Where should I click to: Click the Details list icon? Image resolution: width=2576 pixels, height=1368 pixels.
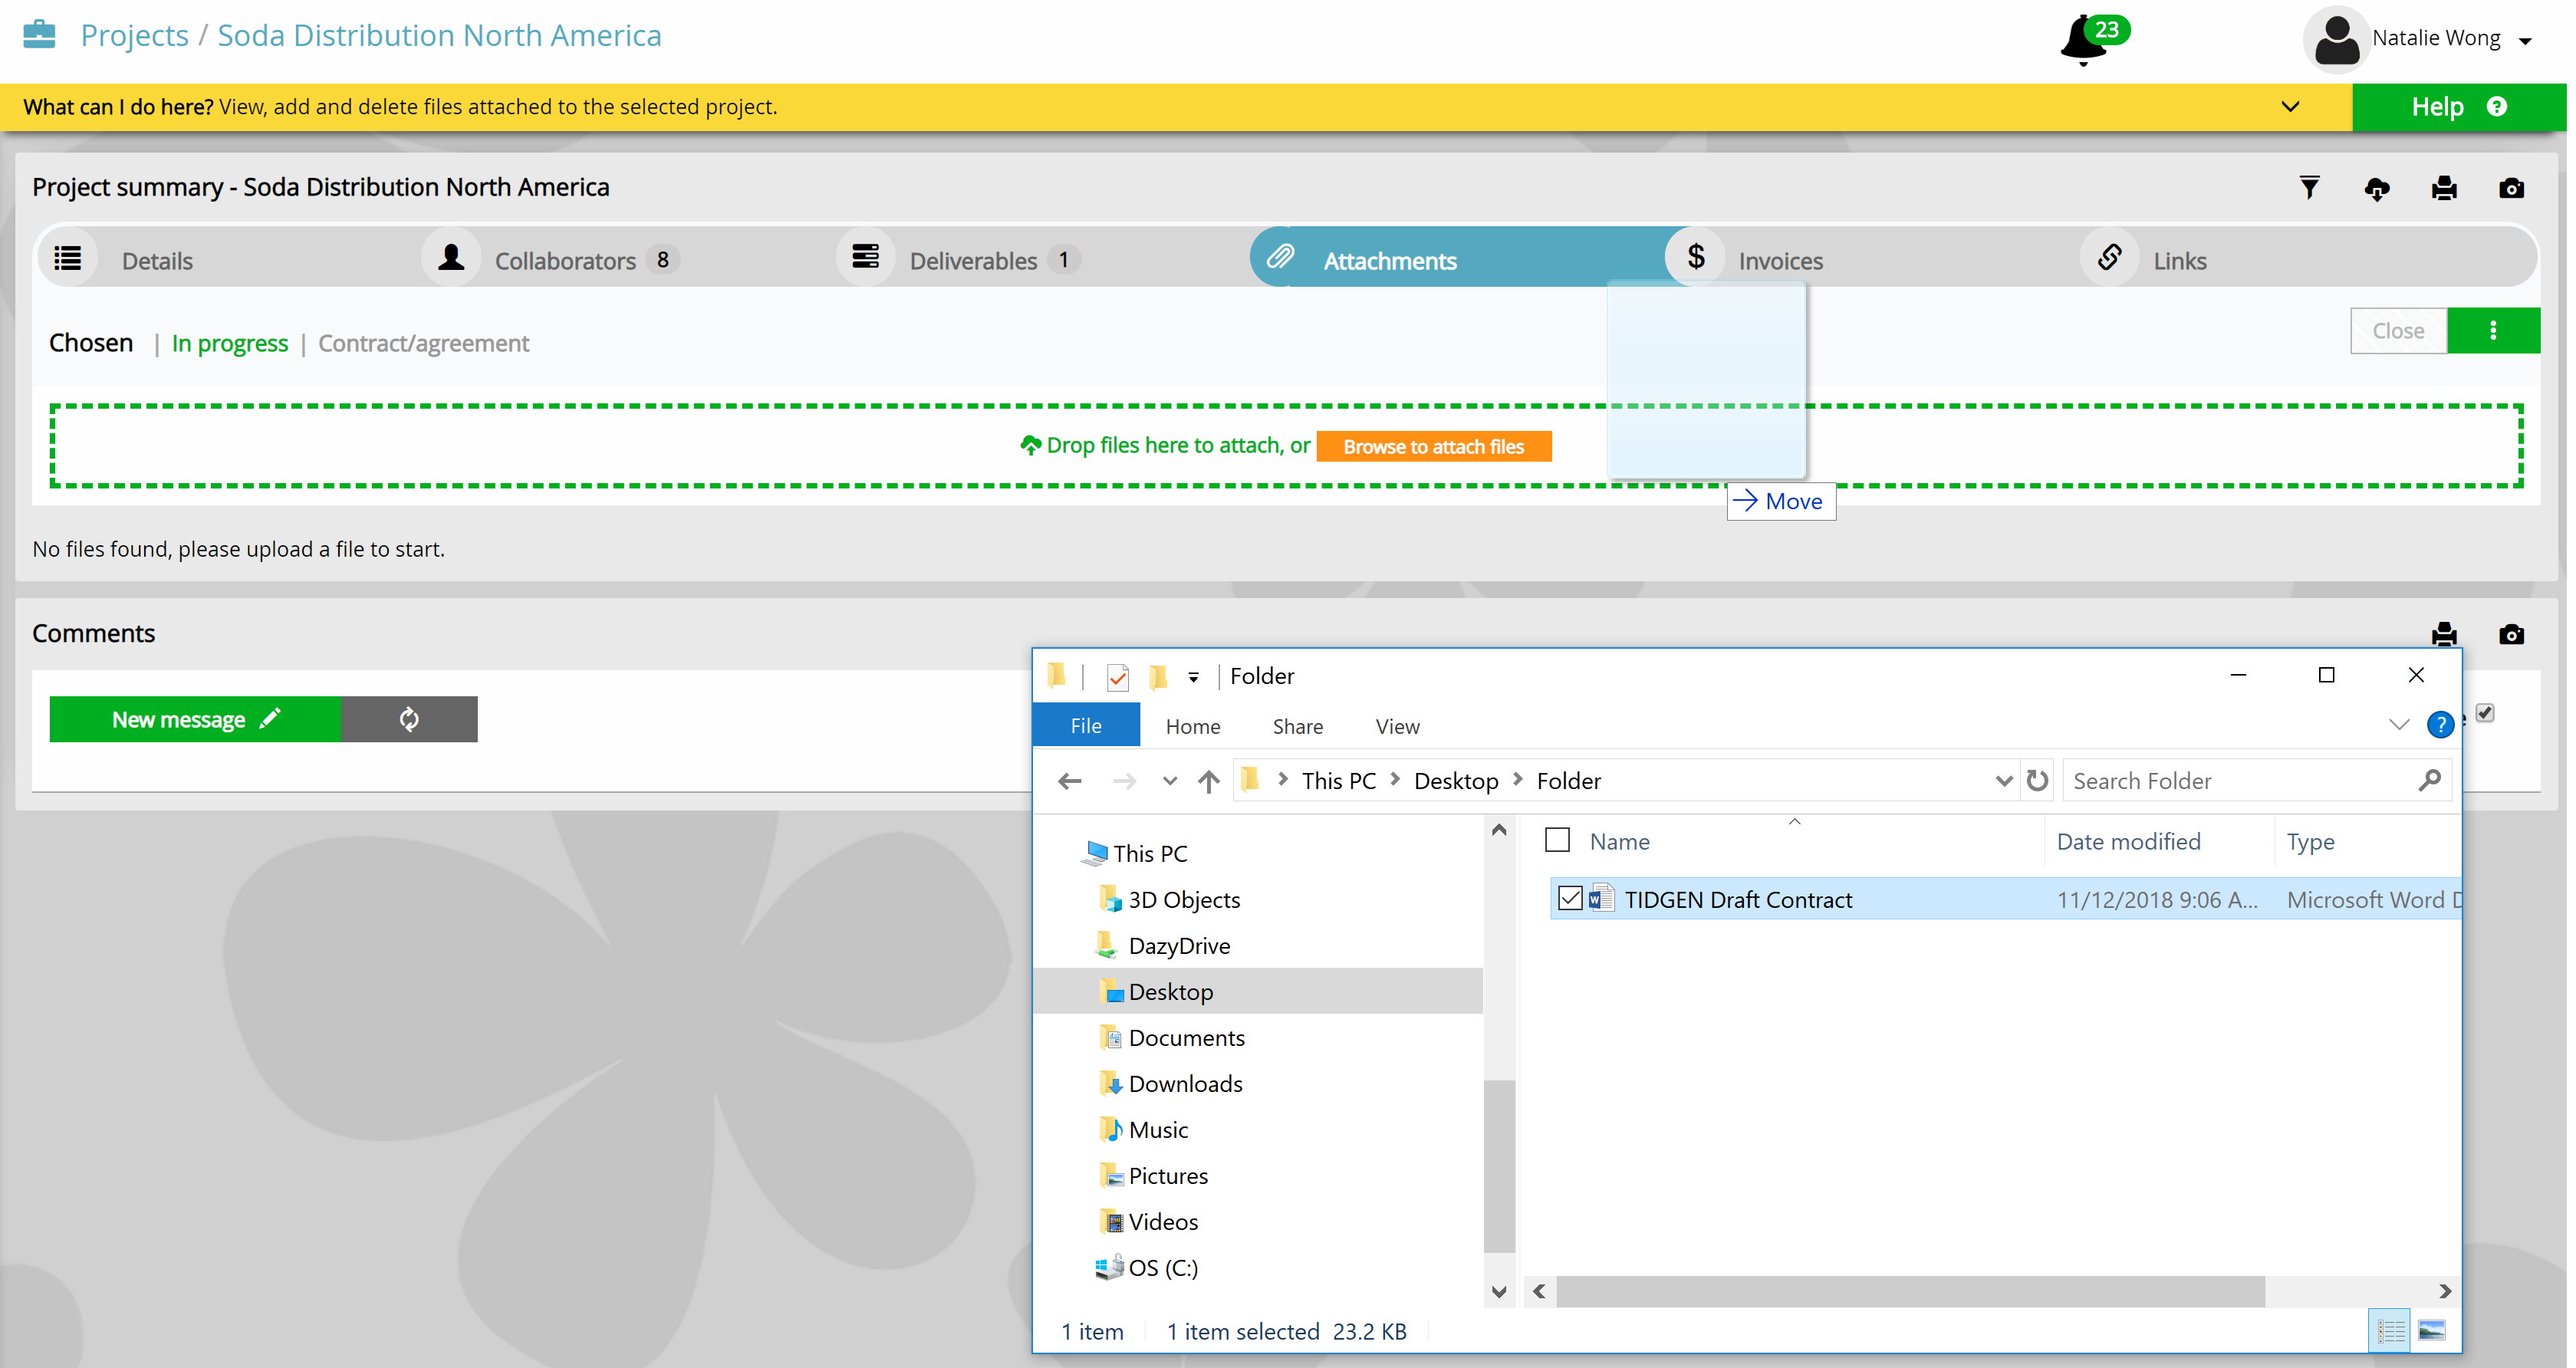tap(68, 259)
